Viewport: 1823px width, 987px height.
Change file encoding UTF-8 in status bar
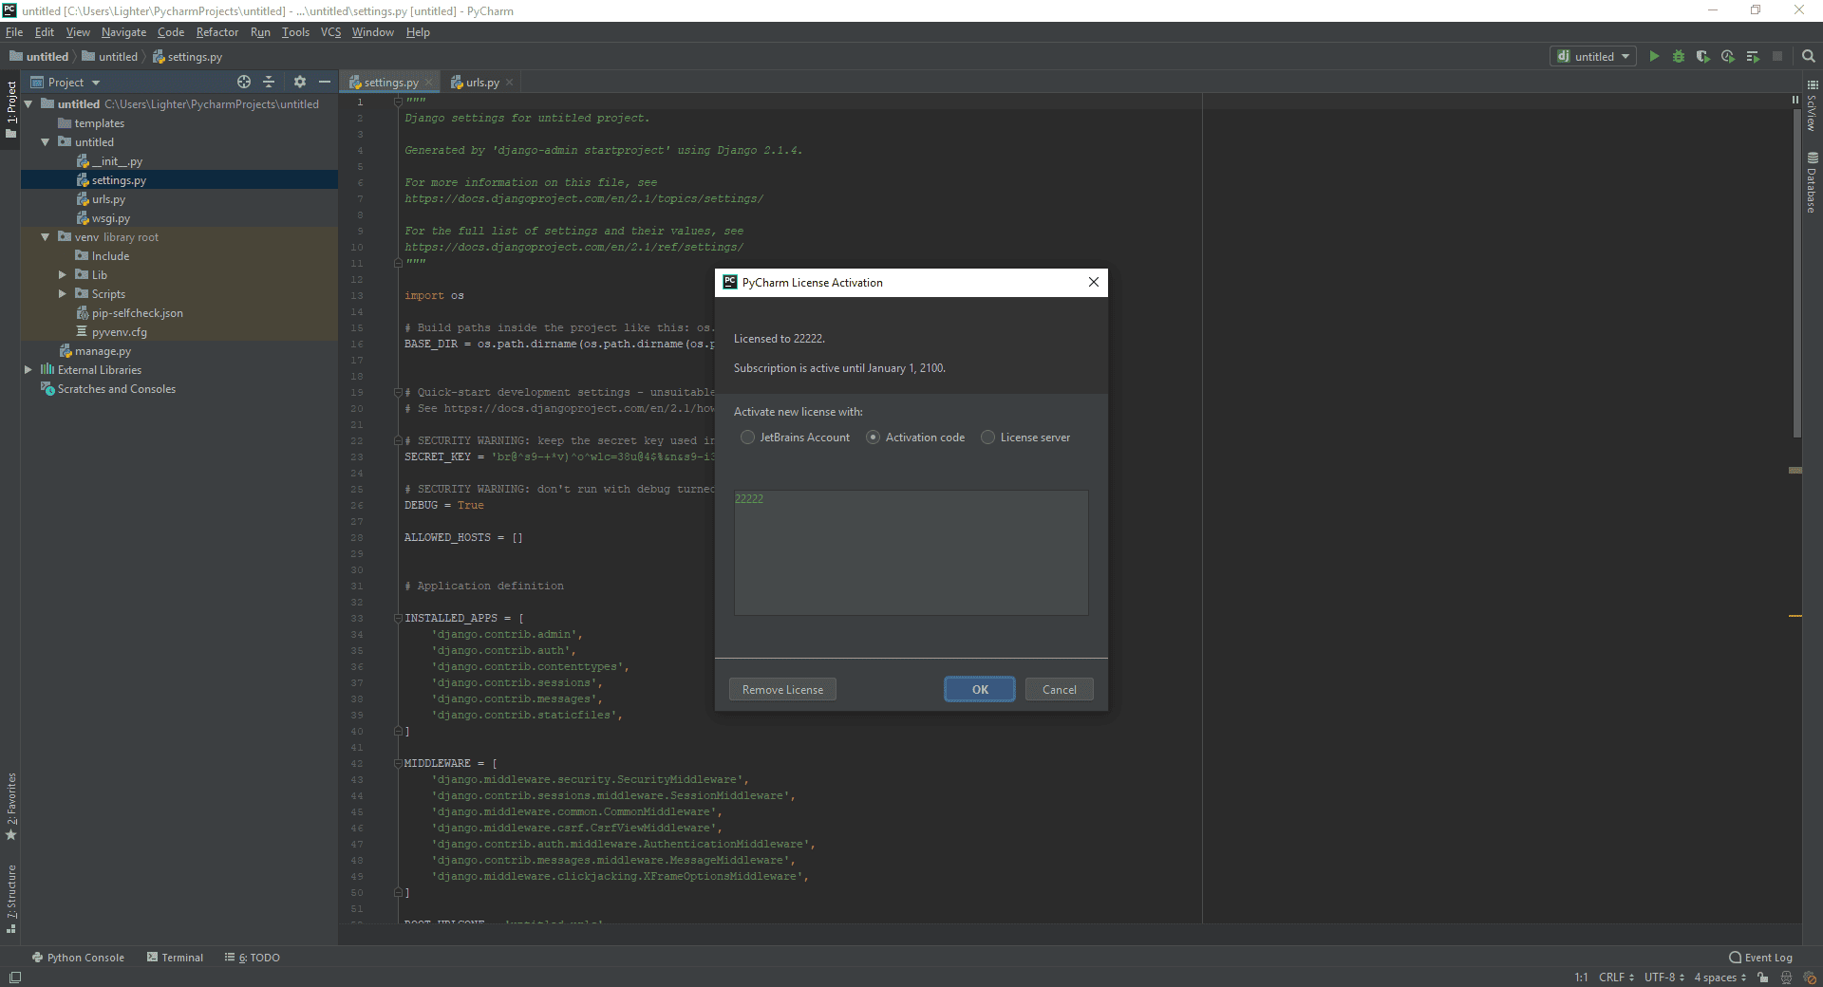(x=1664, y=978)
